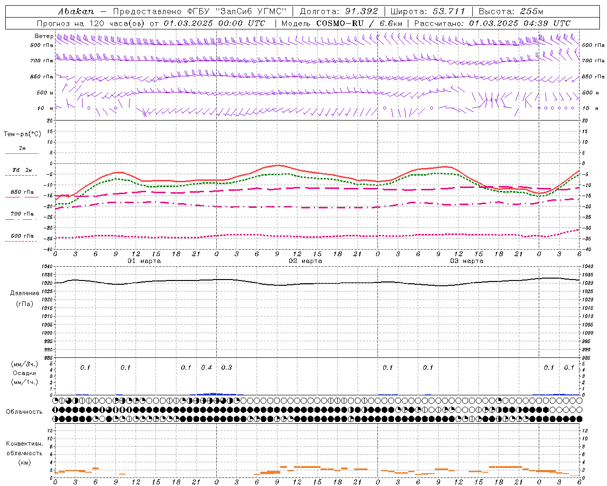
Task: Click the "Давление" panel label
Action: coord(25,293)
